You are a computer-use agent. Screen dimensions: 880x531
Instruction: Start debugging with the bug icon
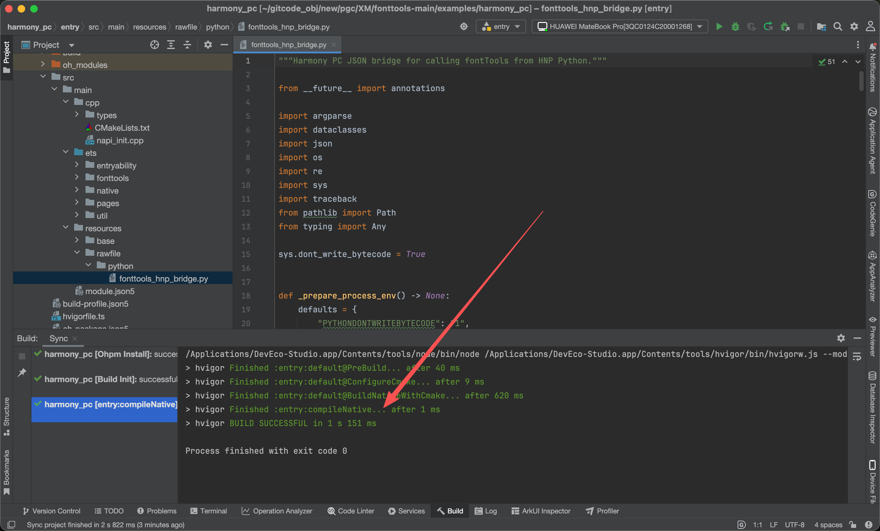(735, 26)
